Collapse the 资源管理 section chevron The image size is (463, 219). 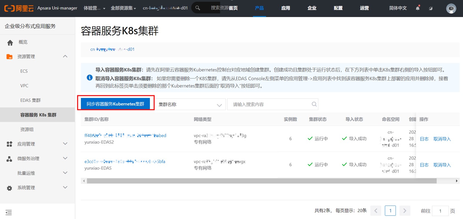click(x=65, y=56)
